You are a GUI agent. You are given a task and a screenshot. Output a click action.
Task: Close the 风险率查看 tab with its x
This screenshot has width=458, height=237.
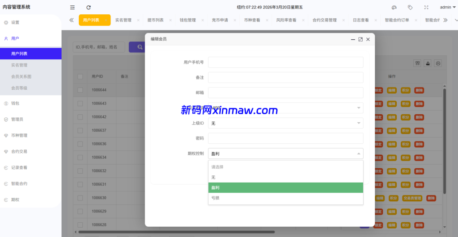pyautogui.click(x=303, y=20)
